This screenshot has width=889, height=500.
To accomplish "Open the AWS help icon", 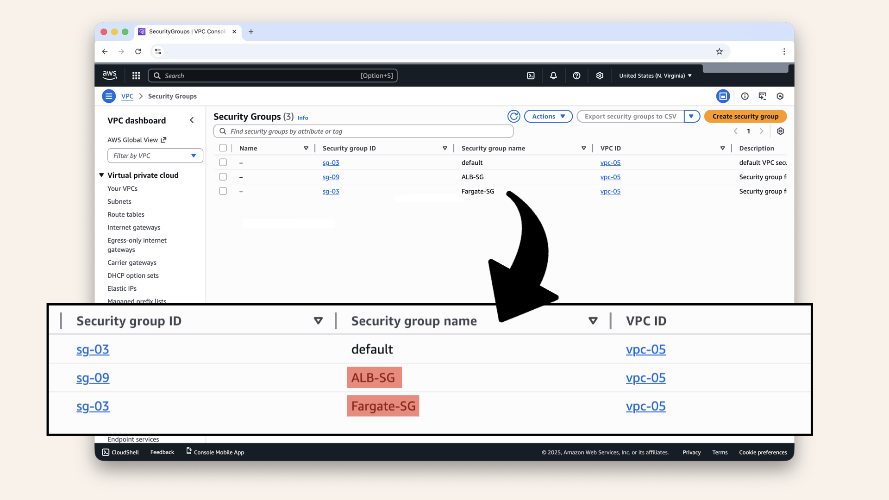I will pos(576,75).
